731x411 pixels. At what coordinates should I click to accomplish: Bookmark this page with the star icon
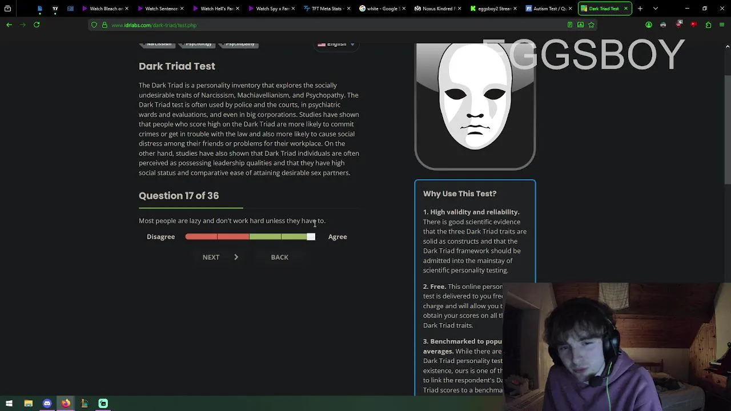pyautogui.click(x=591, y=25)
